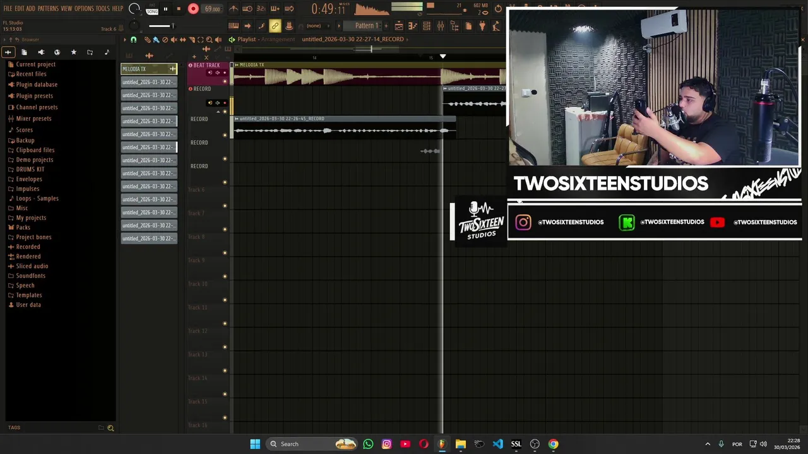Select the playlist Mute tool
808x454 pixels.
tap(174, 40)
